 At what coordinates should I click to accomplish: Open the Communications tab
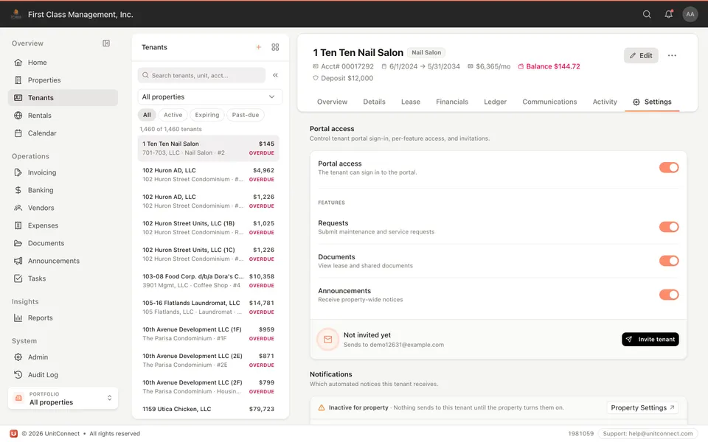[549, 102]
